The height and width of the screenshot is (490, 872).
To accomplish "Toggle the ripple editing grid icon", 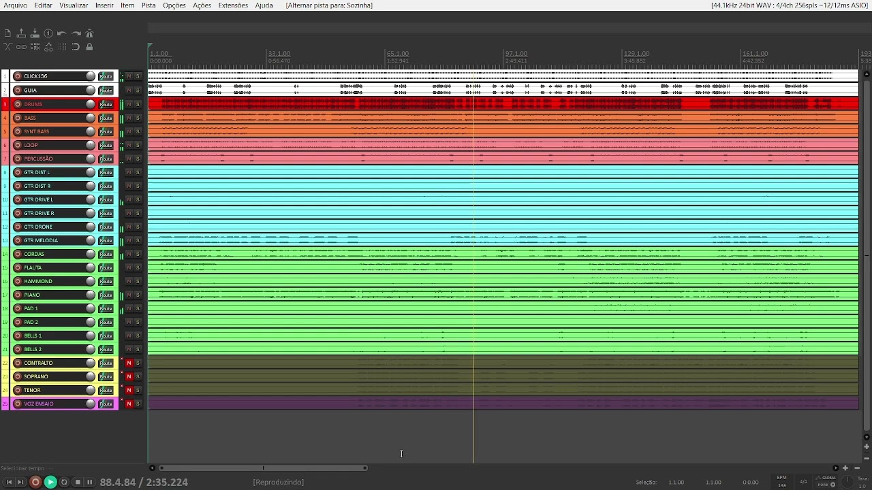I will (35, 47).
